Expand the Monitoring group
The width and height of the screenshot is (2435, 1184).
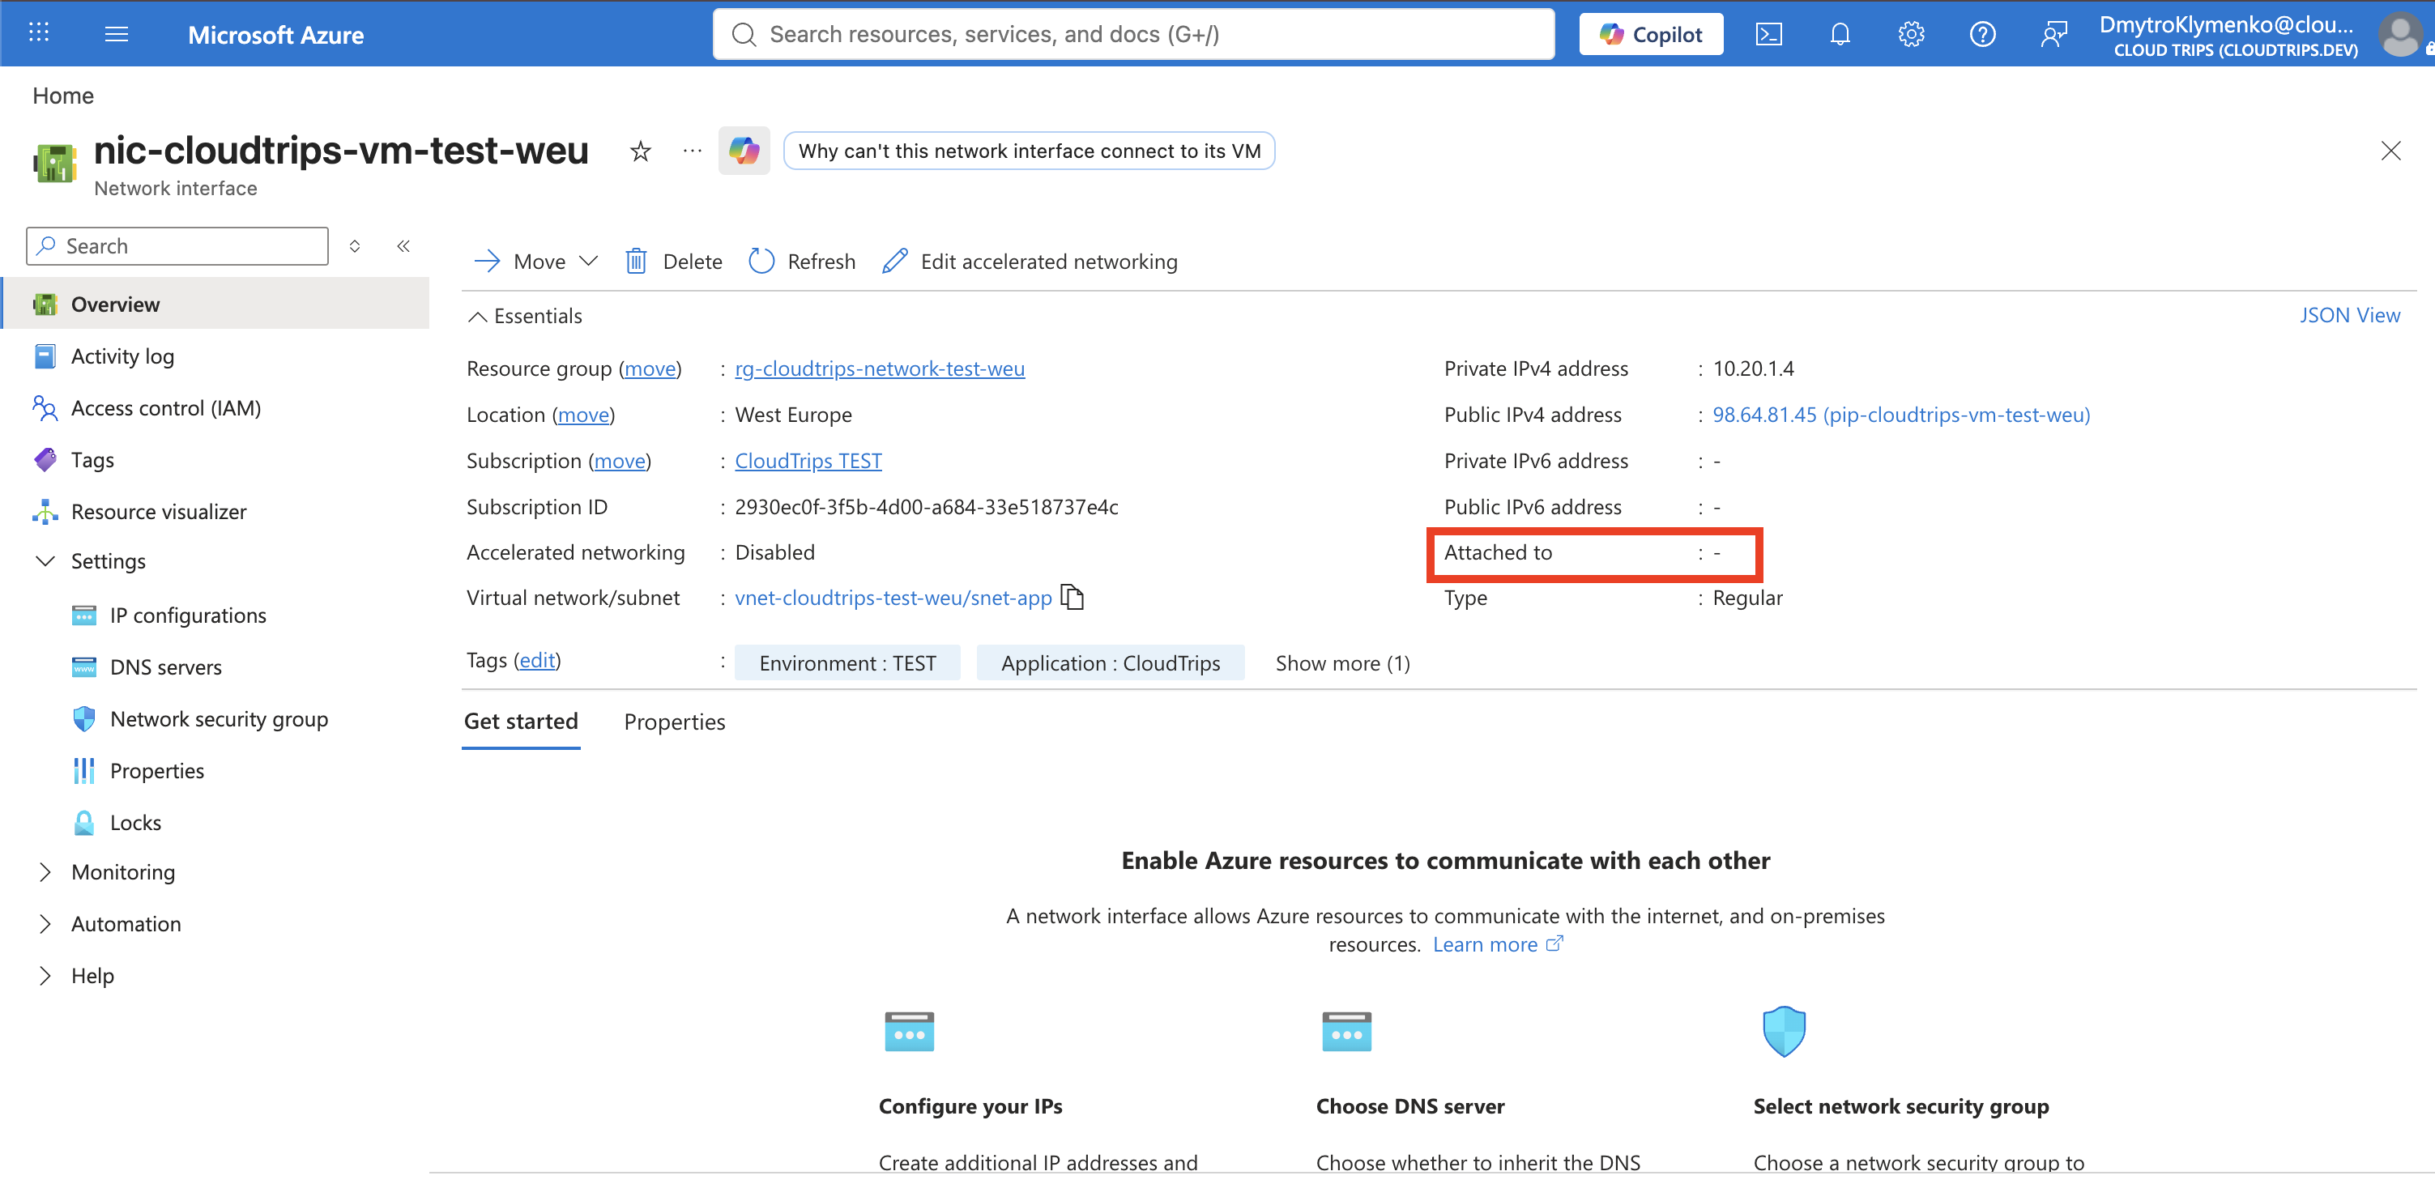coord(45,871)
